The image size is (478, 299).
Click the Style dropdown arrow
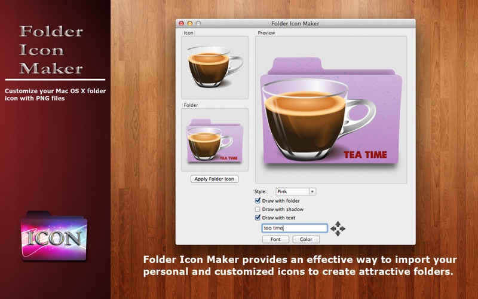312,191
